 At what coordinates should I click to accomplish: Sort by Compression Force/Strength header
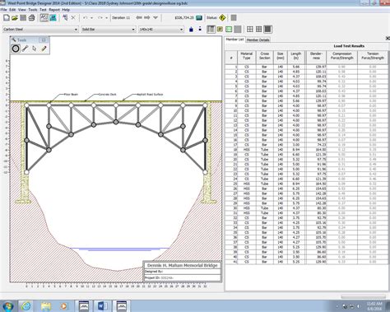coord(341,58)
